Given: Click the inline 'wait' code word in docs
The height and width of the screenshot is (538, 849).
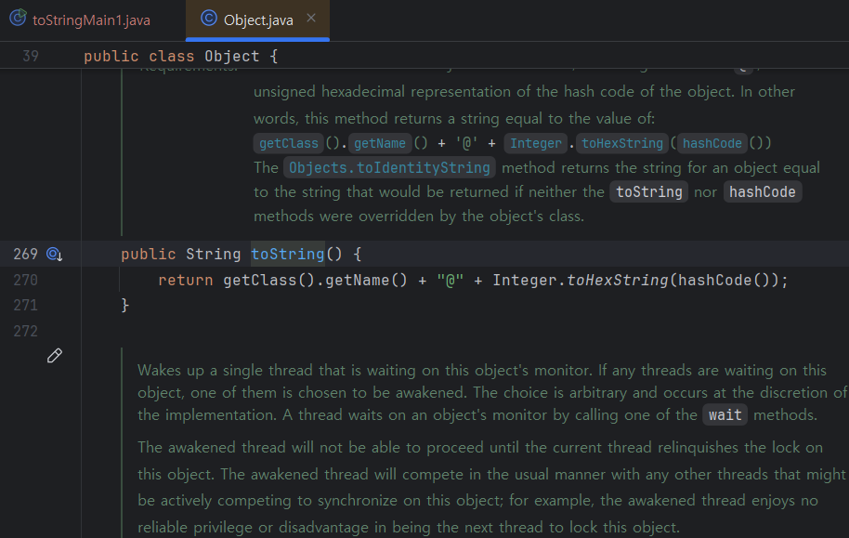Looking at the screenshot, I should tap(725, 415).
